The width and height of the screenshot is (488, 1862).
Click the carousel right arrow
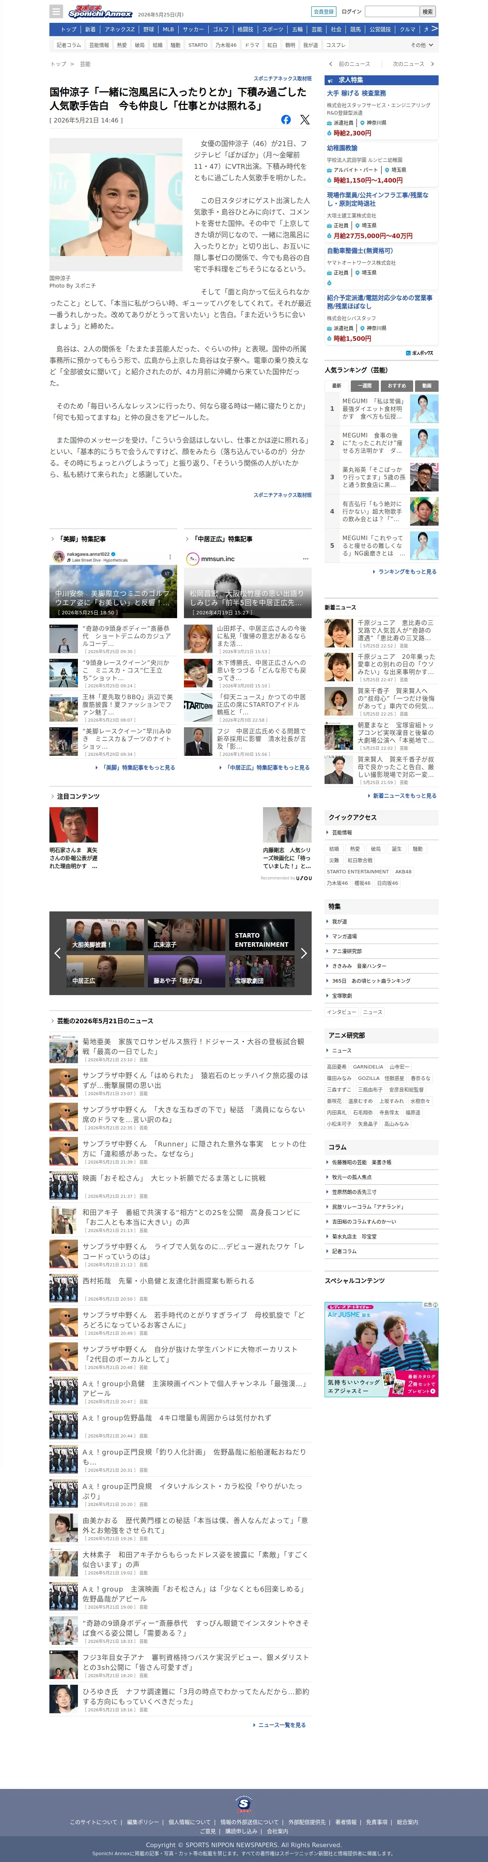[x=304, y=953]
